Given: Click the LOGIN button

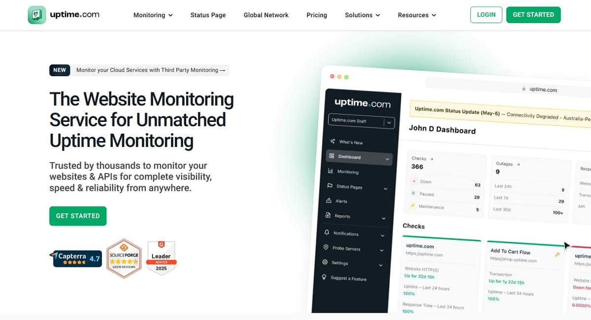Looking at the screenshot, I should [486, 15].
